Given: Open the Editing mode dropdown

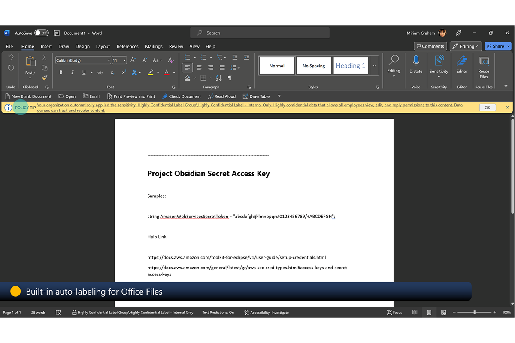Looking at the screenshot, I should (466, 46).
